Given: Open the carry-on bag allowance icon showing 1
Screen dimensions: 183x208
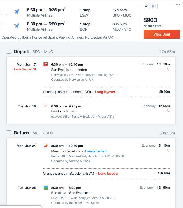Looking at the screenshot, I should tap(146, 6).
